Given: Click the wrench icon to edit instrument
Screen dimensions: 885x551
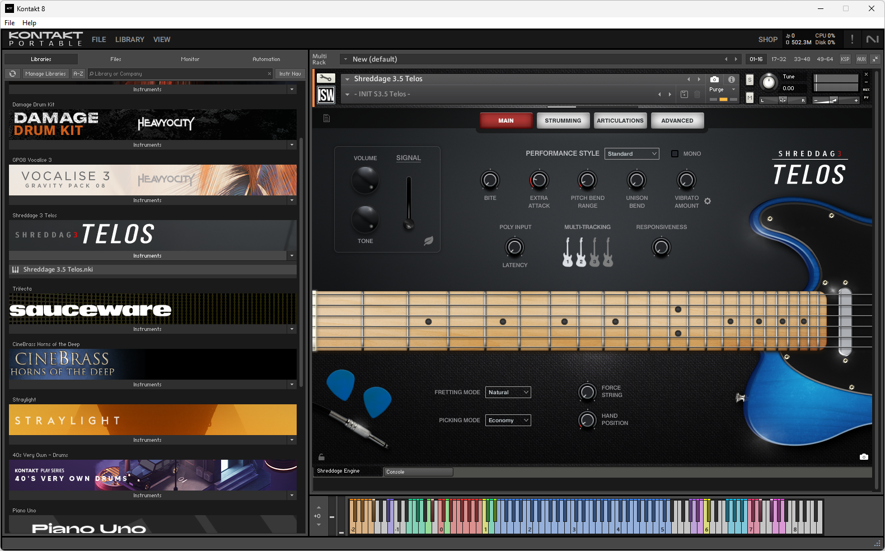Looking at the screenshot, I should [326, 78].
